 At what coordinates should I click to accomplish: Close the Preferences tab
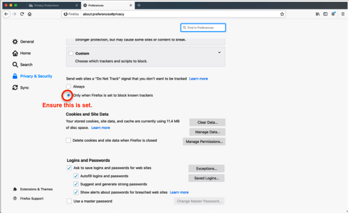pyautogui.click(x=131, y=5)
